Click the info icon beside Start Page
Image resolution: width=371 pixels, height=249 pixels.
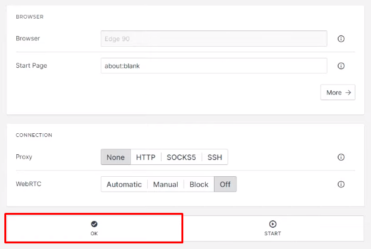point(340,66)
